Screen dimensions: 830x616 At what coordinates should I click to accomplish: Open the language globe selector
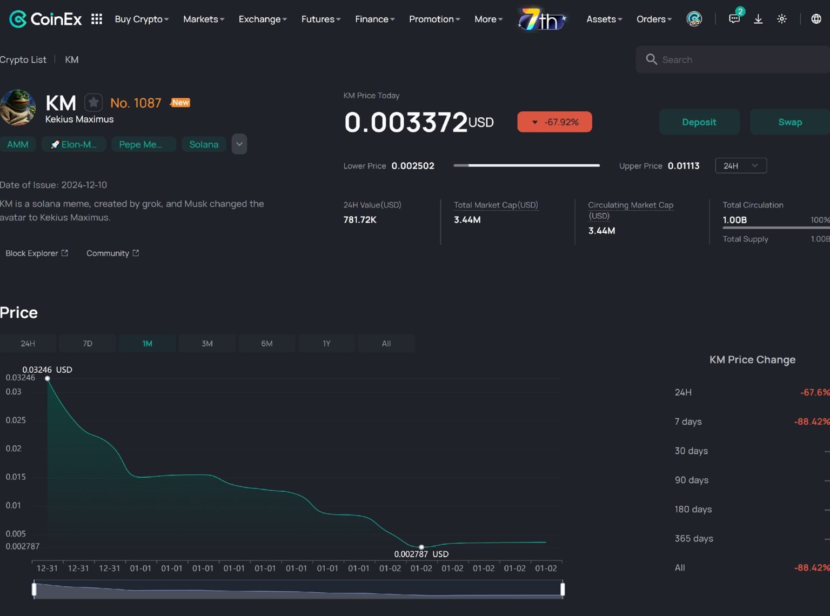[816, 19]
